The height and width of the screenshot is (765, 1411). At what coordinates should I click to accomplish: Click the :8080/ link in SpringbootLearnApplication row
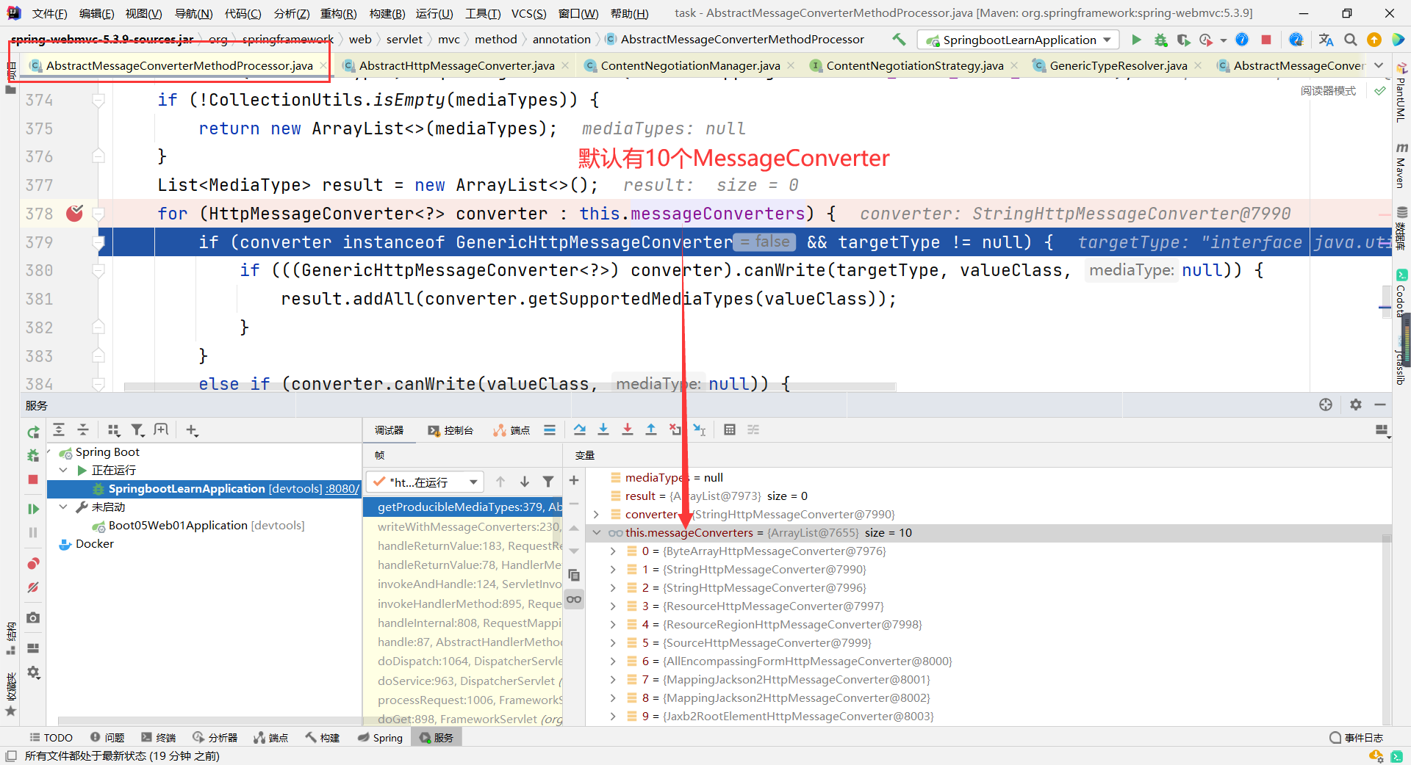[342, 489]
